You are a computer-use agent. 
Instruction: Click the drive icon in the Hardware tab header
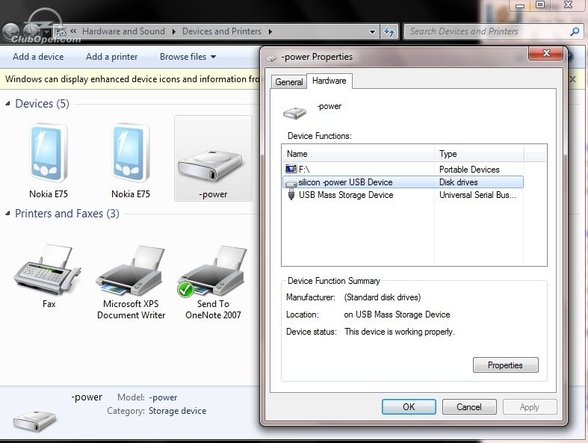[295, 113]
